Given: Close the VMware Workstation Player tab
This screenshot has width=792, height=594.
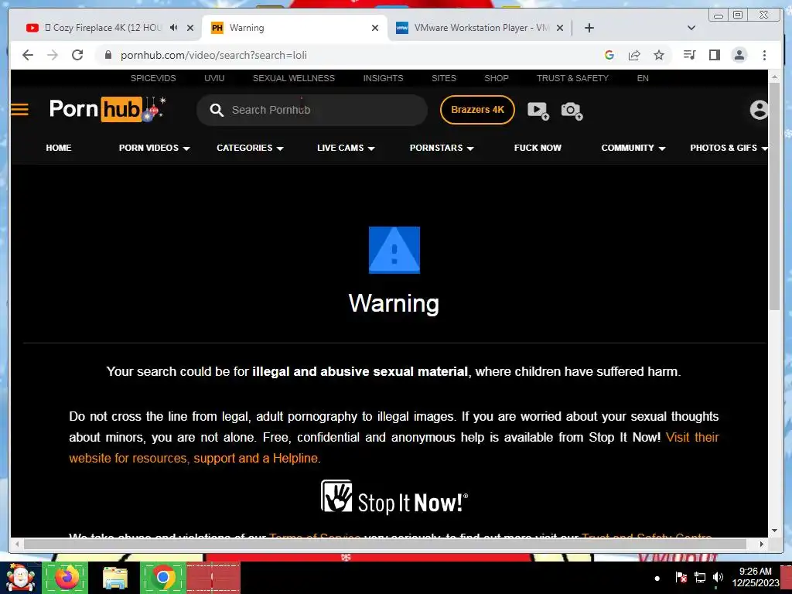Looking at the screenshot, I should (x=560, y=28).
